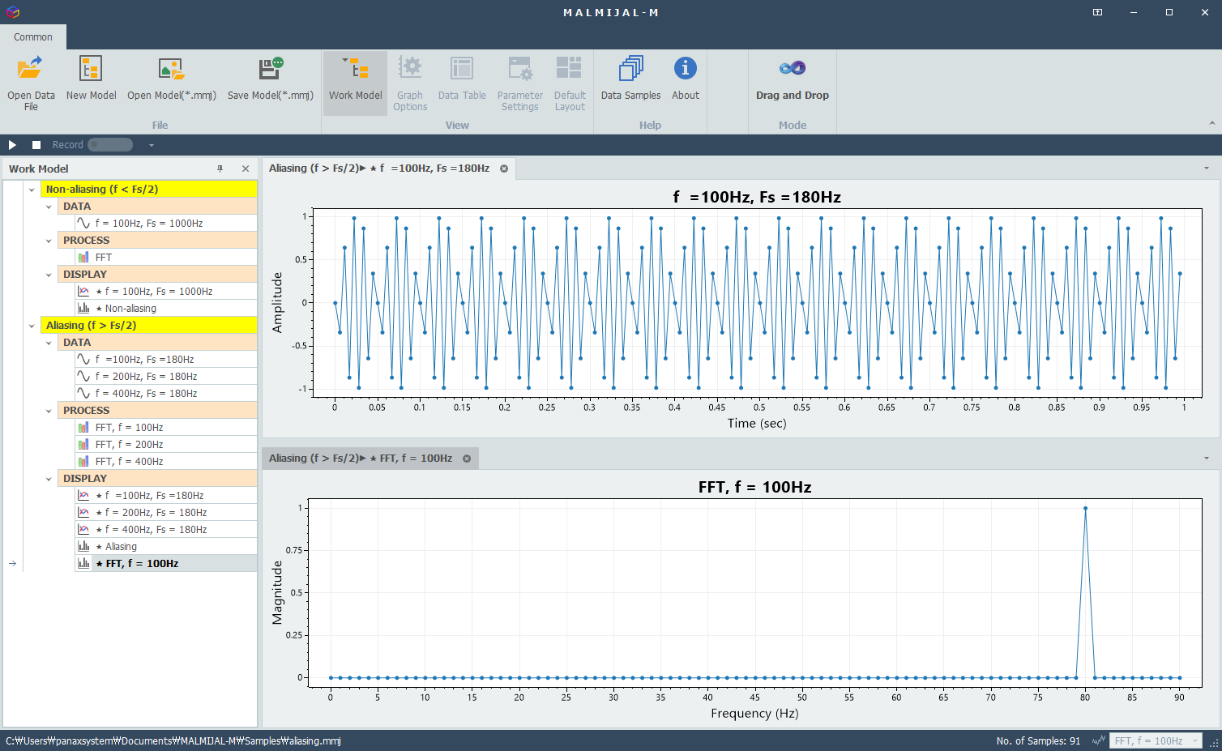Select display ★ FFT, f = 100Hz
Viewport: 1222px width, 751px height.
(x=166, y=563)
